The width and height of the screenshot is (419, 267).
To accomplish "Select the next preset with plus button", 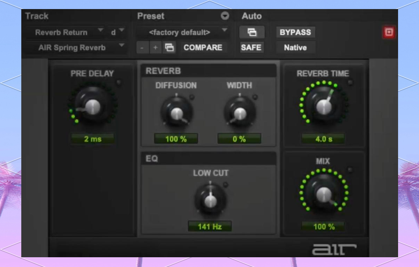I will (155, 47).
